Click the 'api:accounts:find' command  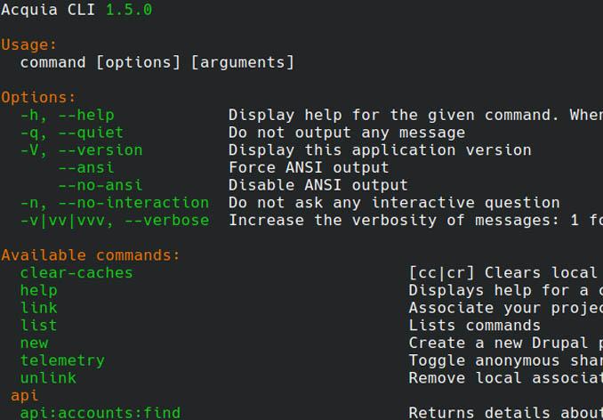[x=100, y=413]
